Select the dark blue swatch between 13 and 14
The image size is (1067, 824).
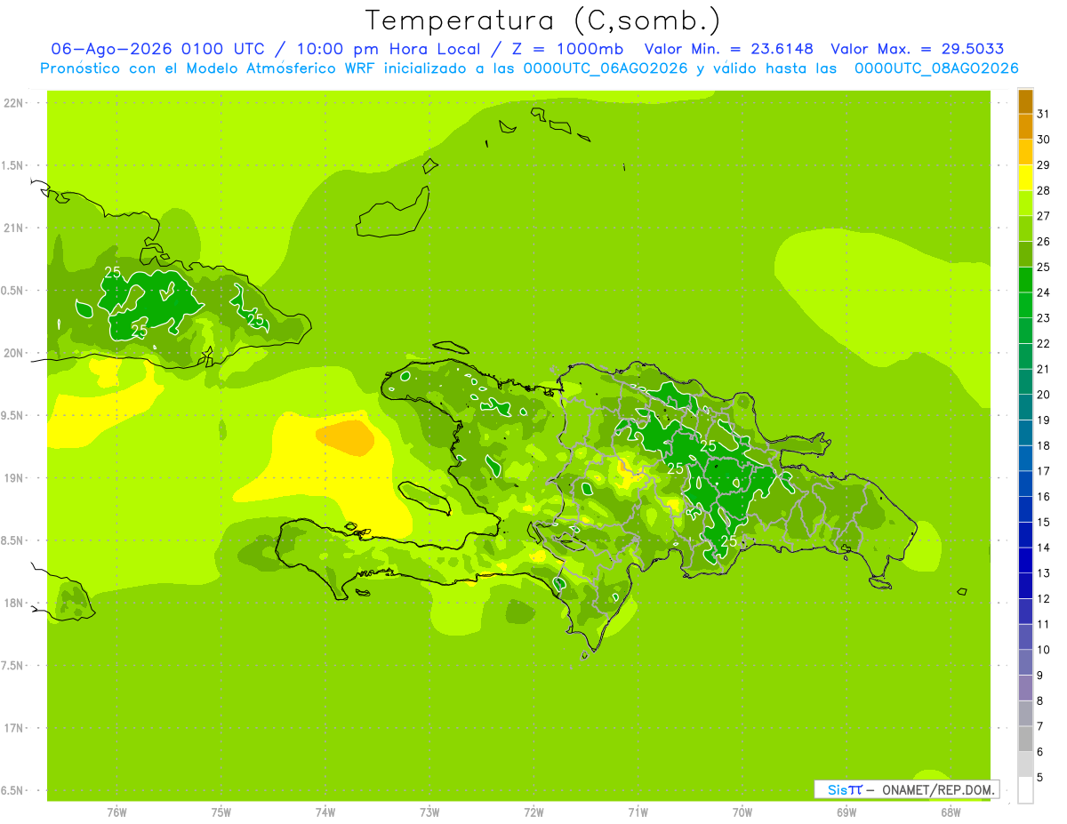point(1025,560)
